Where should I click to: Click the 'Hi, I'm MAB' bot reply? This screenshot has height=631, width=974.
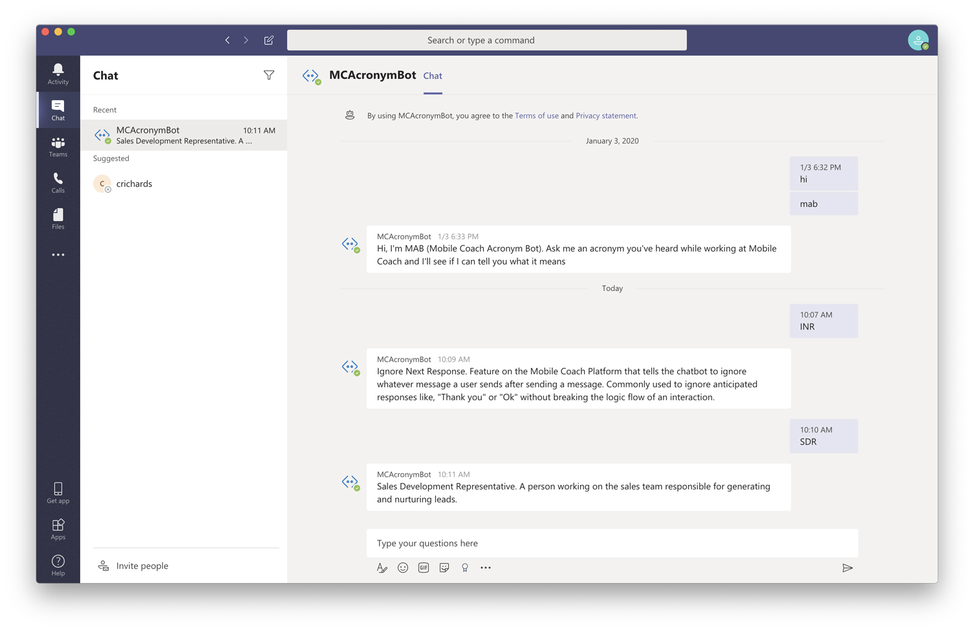point(578,249)
